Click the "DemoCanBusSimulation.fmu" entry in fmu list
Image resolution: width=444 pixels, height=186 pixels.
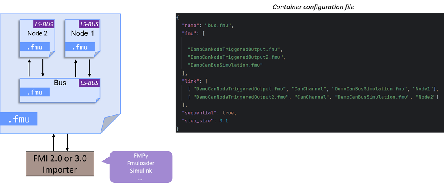[x=225, y=65]
